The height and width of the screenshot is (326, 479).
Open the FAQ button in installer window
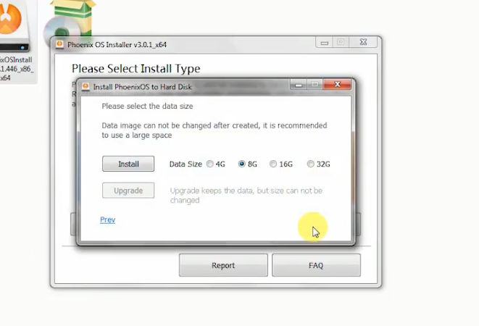tap(316, 265)
